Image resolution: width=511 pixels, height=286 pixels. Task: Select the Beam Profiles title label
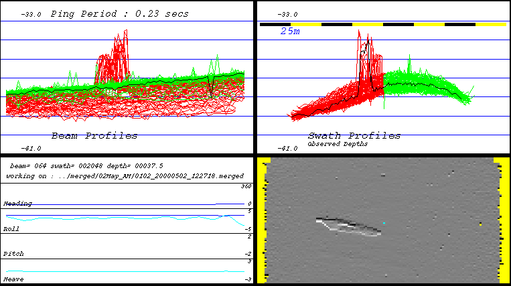pos(94,136)
